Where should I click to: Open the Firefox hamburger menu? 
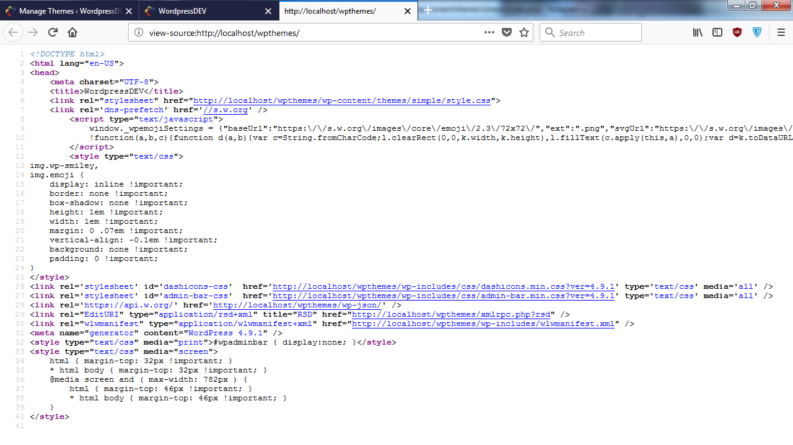[x=781, y=32]
